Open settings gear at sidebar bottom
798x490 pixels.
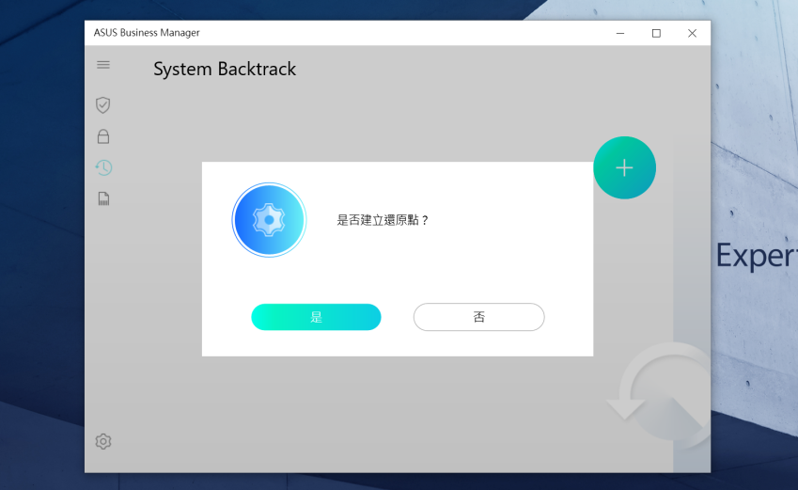(x=103, y=441)
